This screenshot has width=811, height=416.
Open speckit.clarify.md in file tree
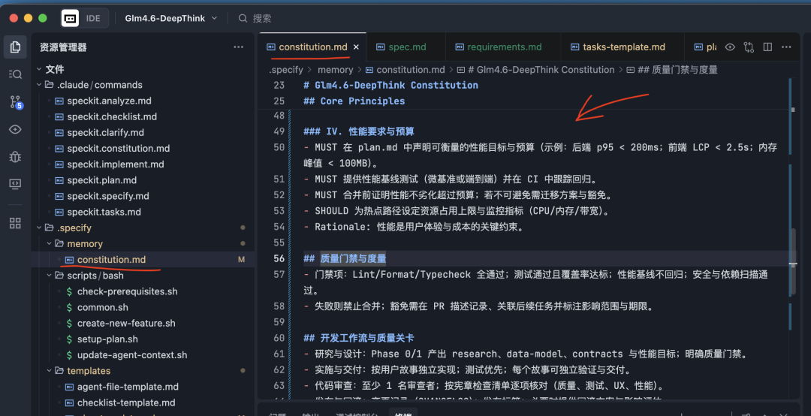point(106,132)
